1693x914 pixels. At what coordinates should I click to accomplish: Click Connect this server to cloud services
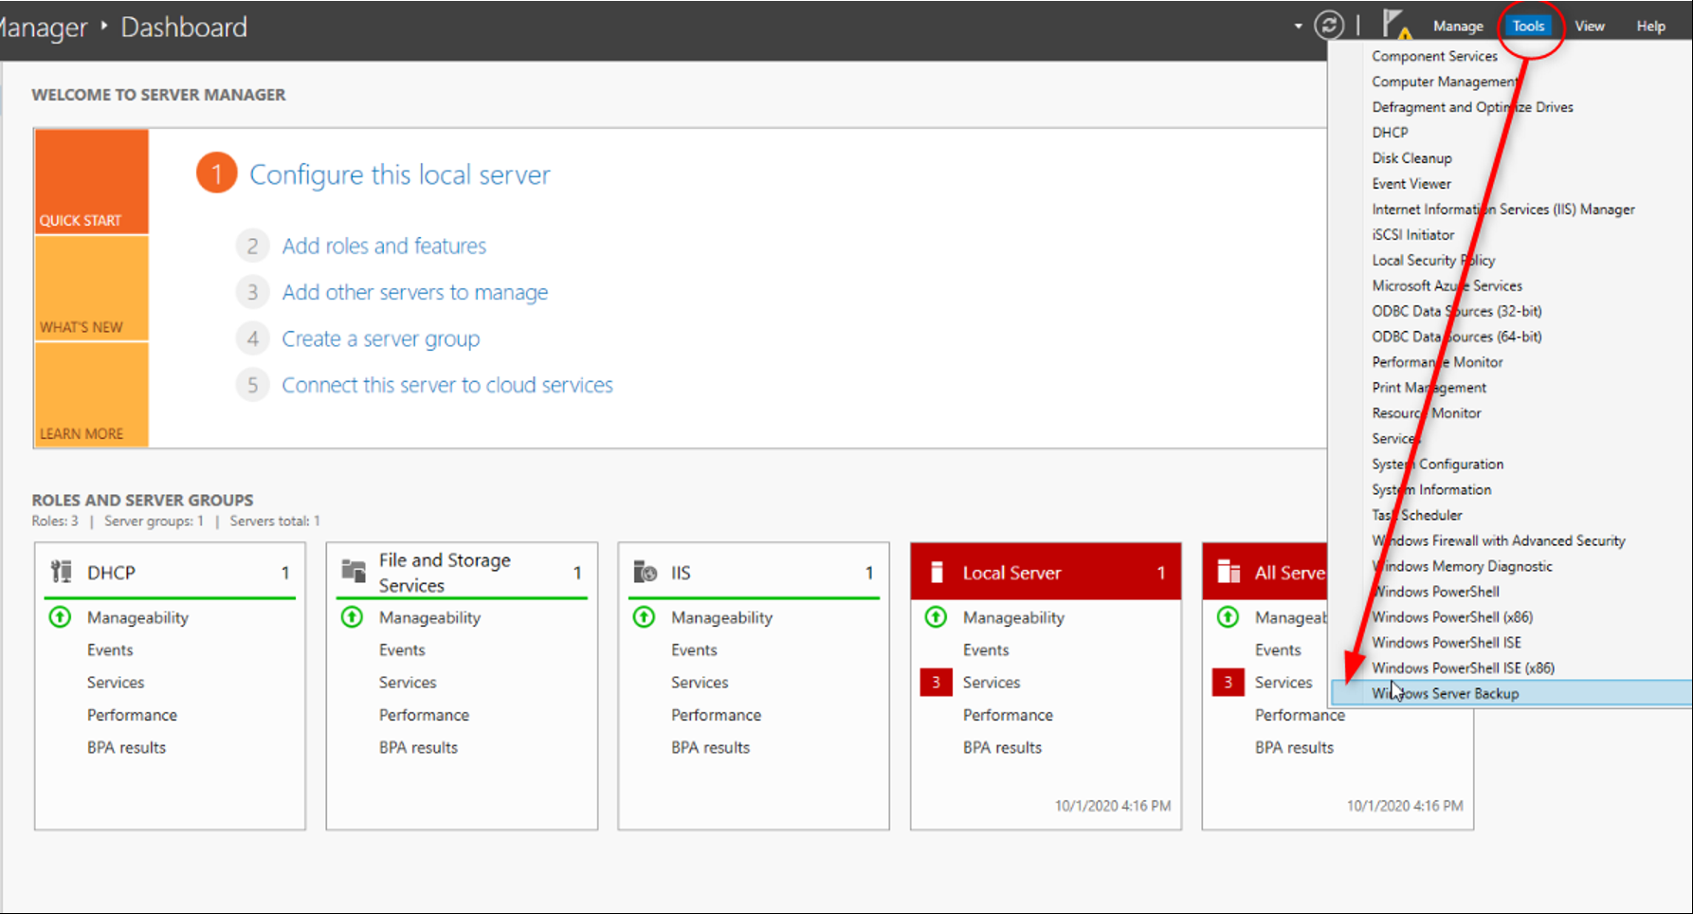(446, 385)
